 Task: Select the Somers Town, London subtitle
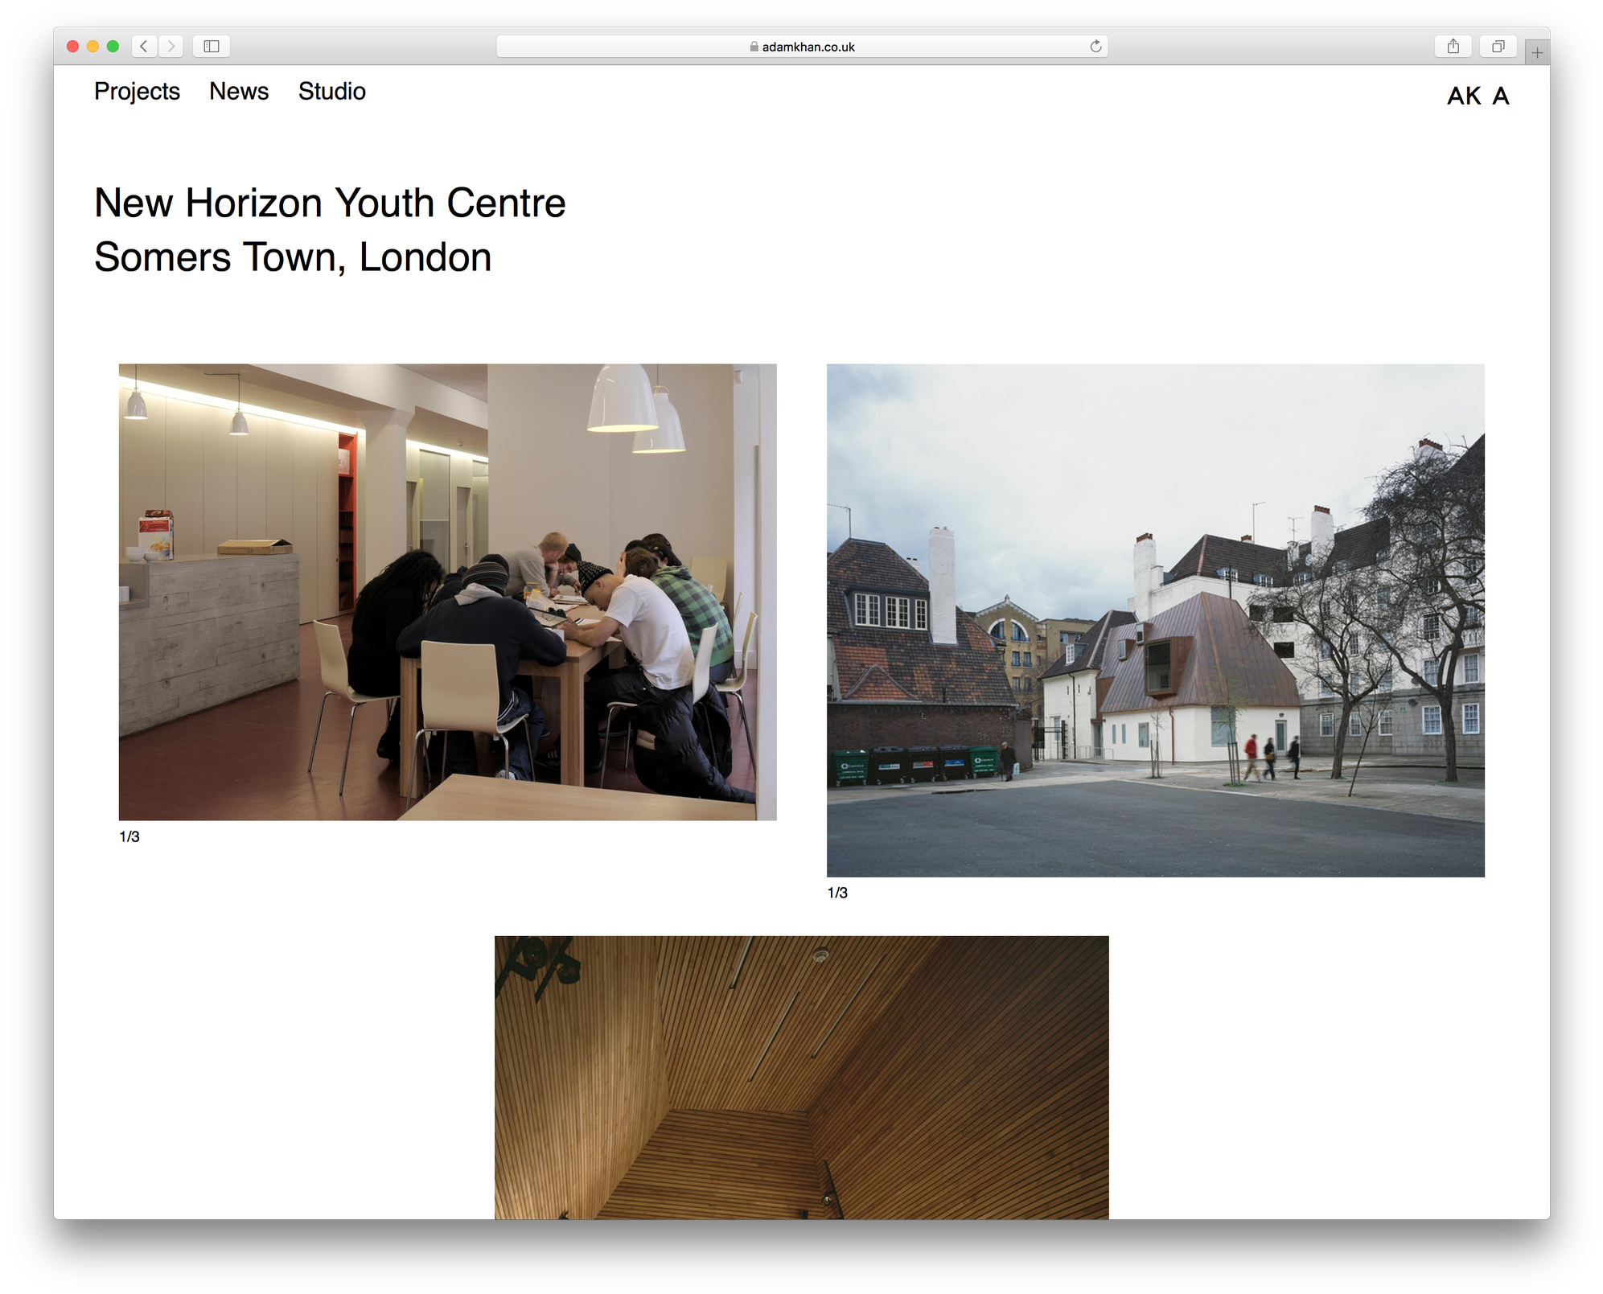(x=293, y=257)
